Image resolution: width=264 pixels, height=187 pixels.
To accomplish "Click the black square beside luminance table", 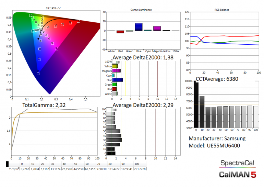I will click(8, 164).
